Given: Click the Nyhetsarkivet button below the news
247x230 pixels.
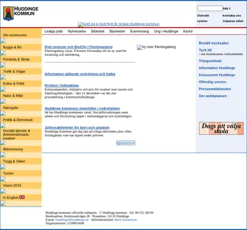Looking at the screenshot, I should point(126,143).
